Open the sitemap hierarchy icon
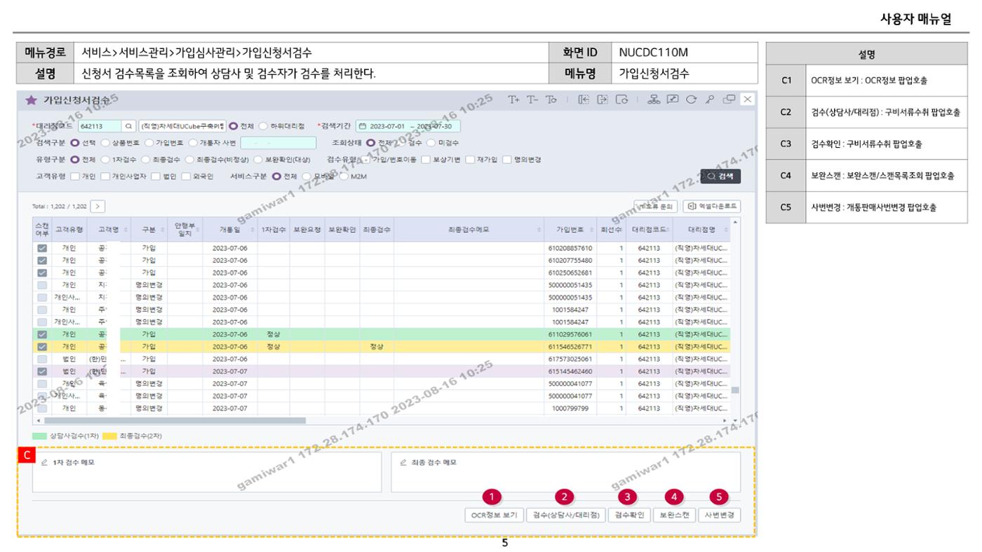This screenshot has height=552, width=982. click(x=654, y=99)
